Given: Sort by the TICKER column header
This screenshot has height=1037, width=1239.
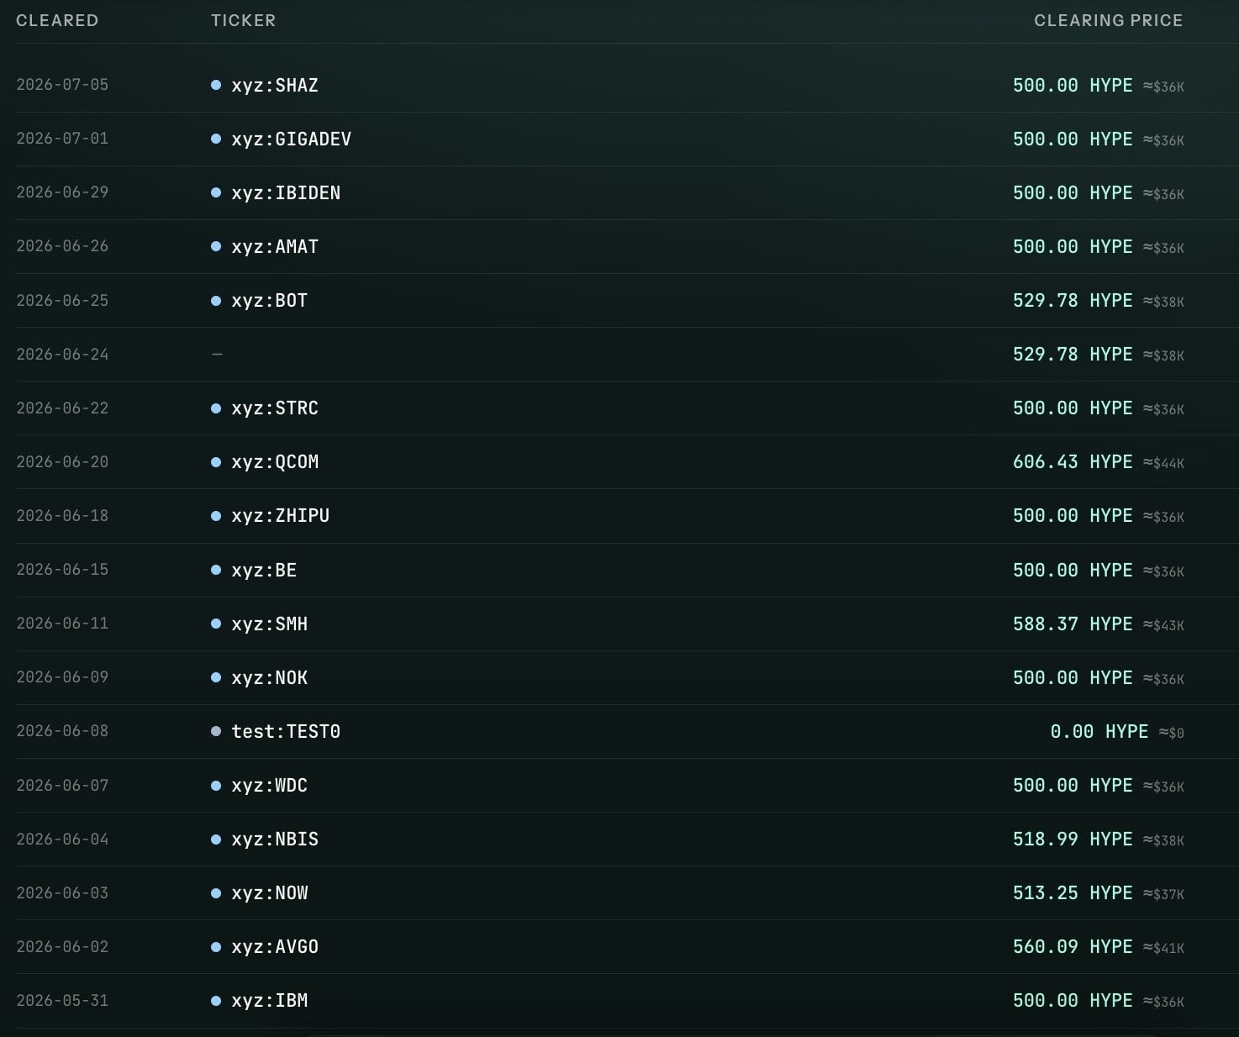Looking at the screenshot, I should (243, 20).
